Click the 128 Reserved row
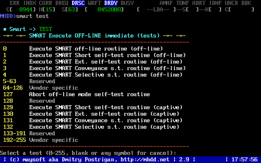Image resolution: width=261 pixels, height=163 pixels. point(29,101)
